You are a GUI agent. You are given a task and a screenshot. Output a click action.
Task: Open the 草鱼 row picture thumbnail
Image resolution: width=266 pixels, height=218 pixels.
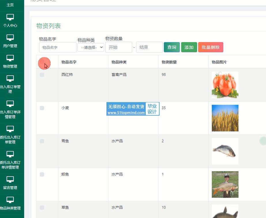(x=225, y=211)
